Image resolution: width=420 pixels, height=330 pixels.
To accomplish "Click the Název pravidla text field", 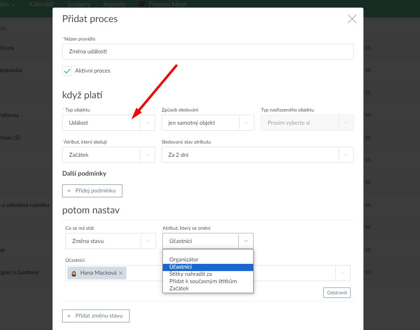I will (x=208, y=52).
